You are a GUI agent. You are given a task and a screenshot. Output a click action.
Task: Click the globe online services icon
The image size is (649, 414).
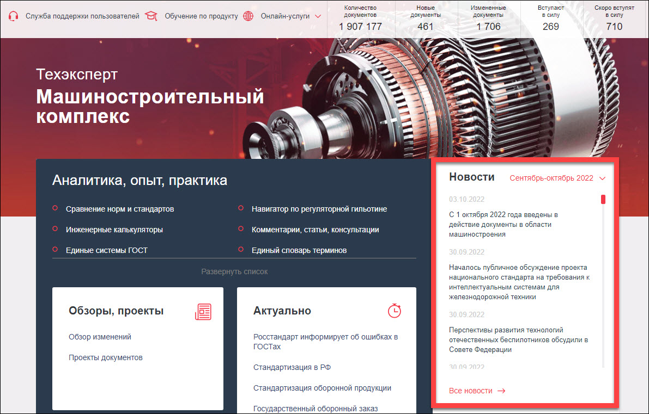tap(248, 16)
